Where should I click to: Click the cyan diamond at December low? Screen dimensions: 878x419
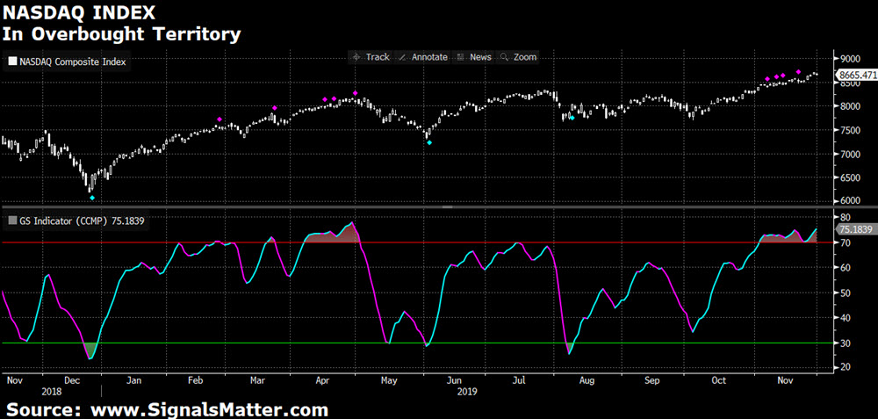pos(92,198)
